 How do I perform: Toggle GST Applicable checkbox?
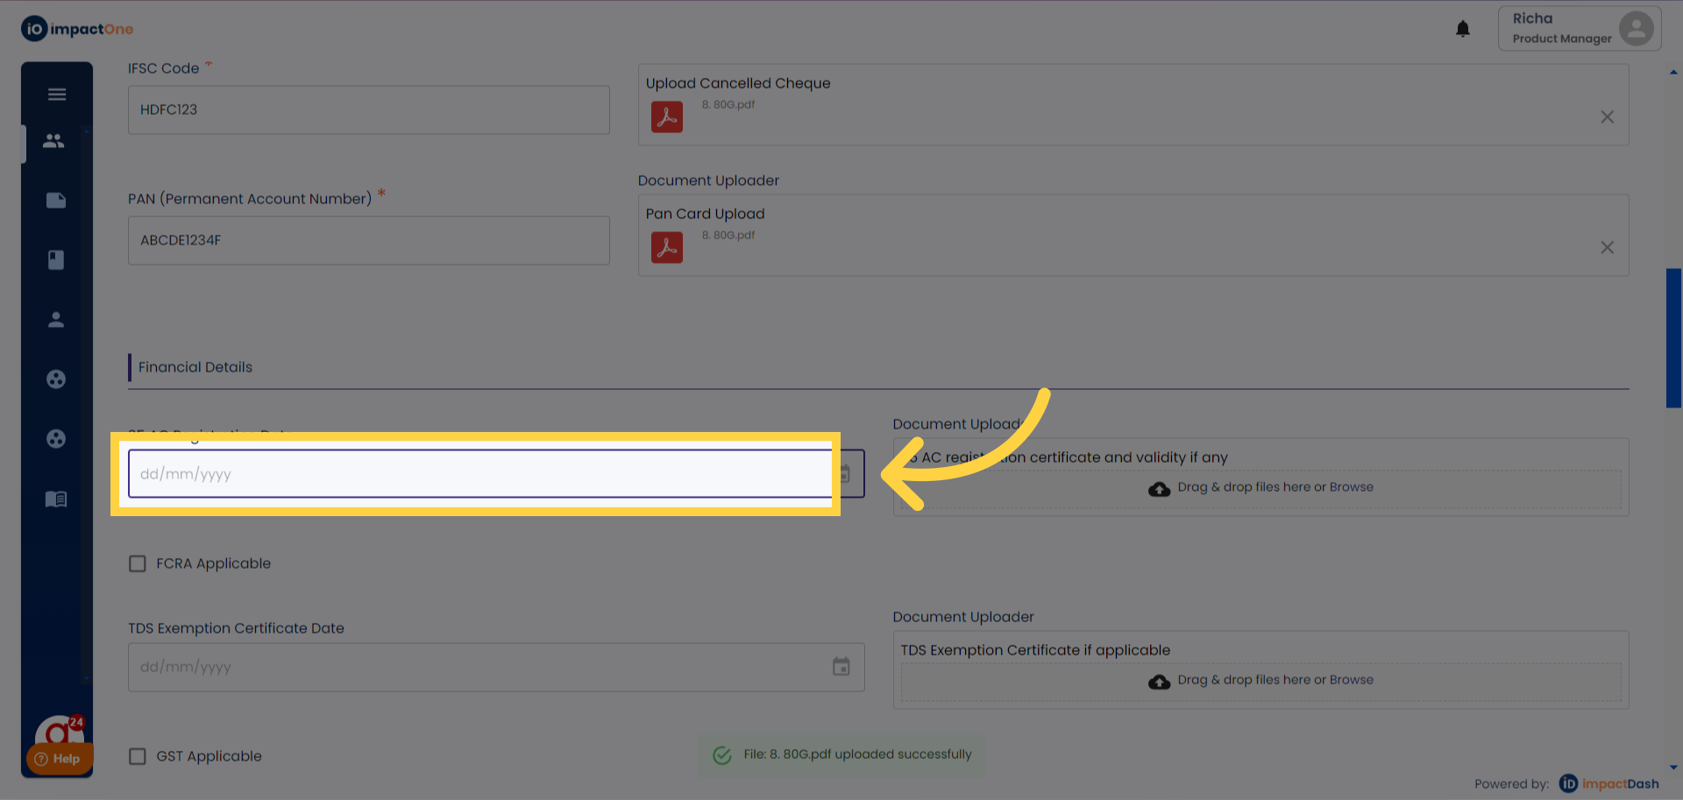click(x=138, y=756)
